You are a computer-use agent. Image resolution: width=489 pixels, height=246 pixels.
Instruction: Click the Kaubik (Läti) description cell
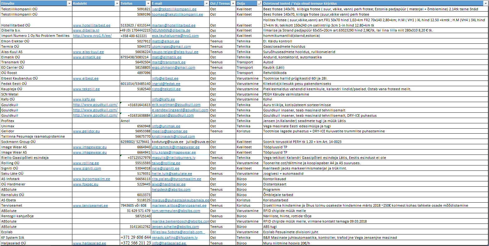[x=375, y=68]
